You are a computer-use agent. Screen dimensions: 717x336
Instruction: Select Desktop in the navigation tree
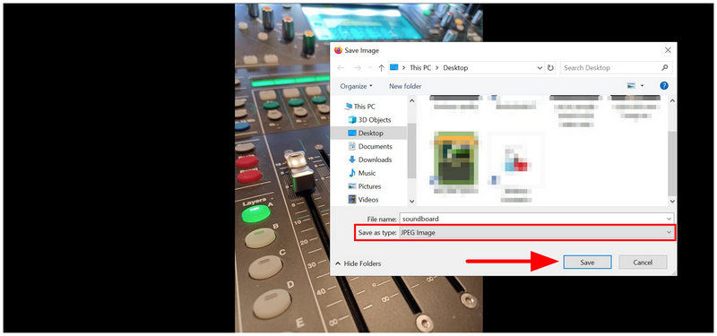point(371,133)
